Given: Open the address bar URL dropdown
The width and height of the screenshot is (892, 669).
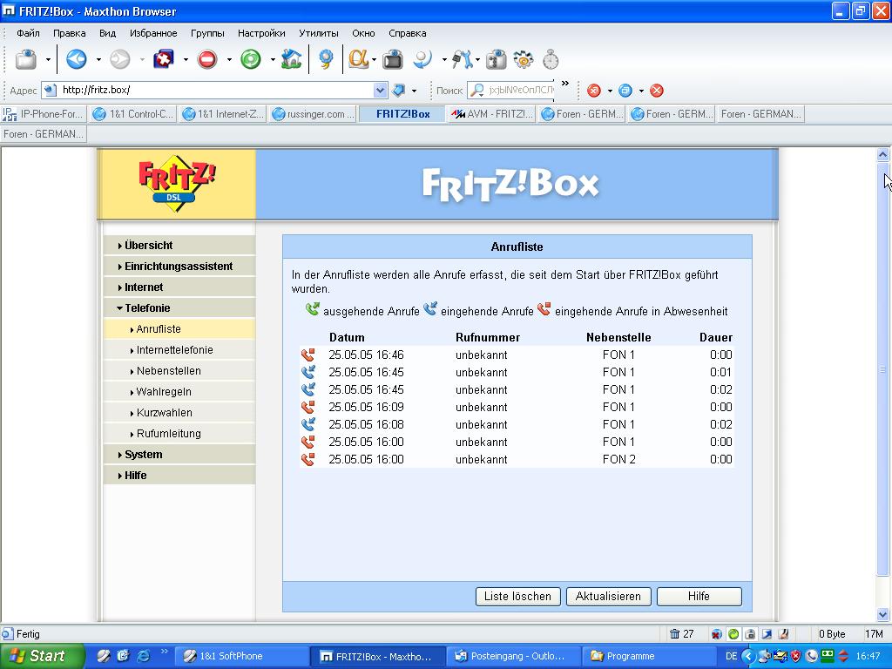Looking at the screenshot, I should pos(380,90).
